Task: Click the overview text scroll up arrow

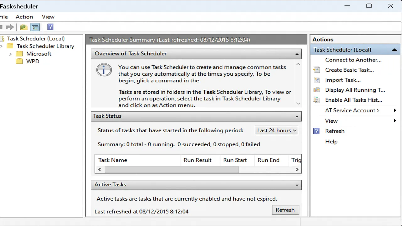Action: point(298,64)
